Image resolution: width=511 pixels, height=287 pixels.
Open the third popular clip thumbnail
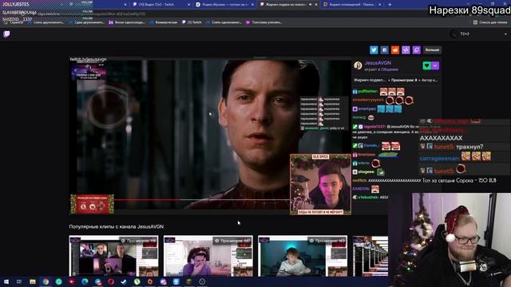coord(303,256)
